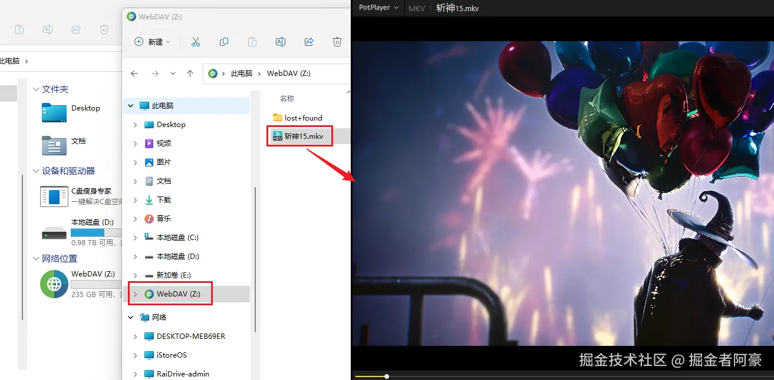The height and width of the screenshot is (380, 774).
Task: Click the Delete icon in back window toolbar
Action: click(x=104, y=29)
